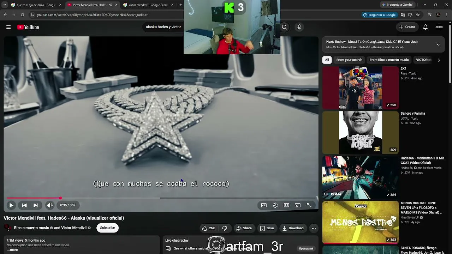Open the Chrome three-dot menu
Image resolution: width=452 pixels, height=254 pixels.
pos(446,15)
